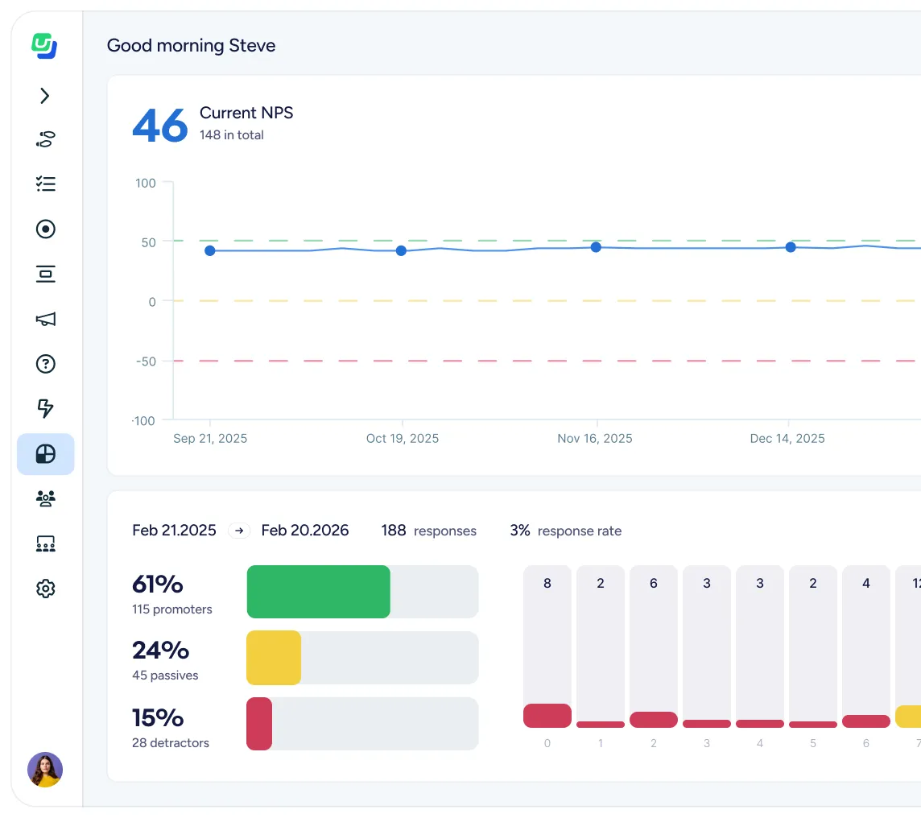Open the audience panel icon in sidebar
The height and width of the screenshot is (818, 921).
(x=45, y=543)
